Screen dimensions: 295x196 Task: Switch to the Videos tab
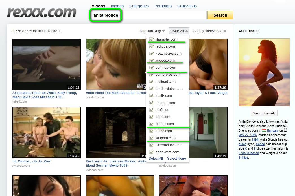tap(99, 6)
